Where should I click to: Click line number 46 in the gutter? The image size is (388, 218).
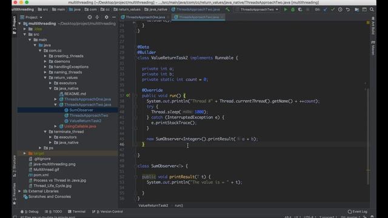coord(122,144)
